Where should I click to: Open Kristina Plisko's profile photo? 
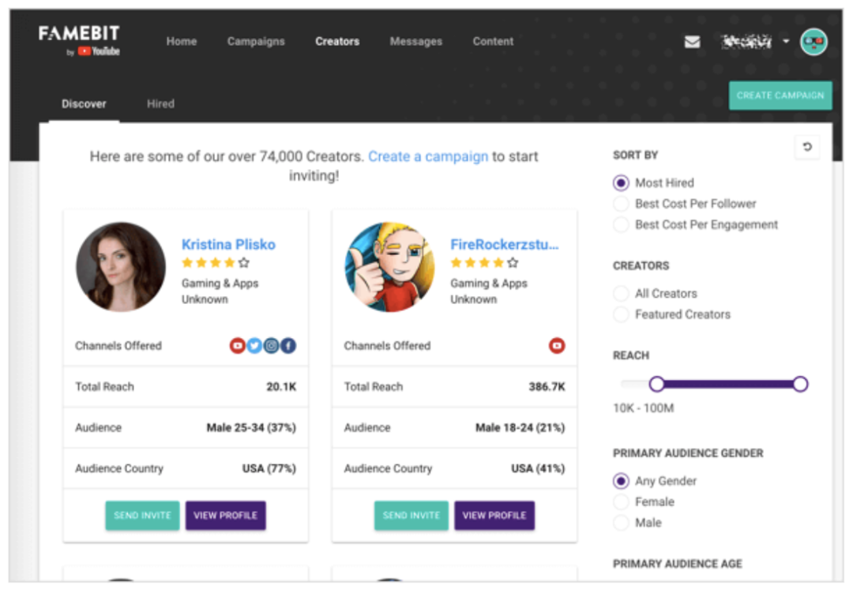point(121,266)
